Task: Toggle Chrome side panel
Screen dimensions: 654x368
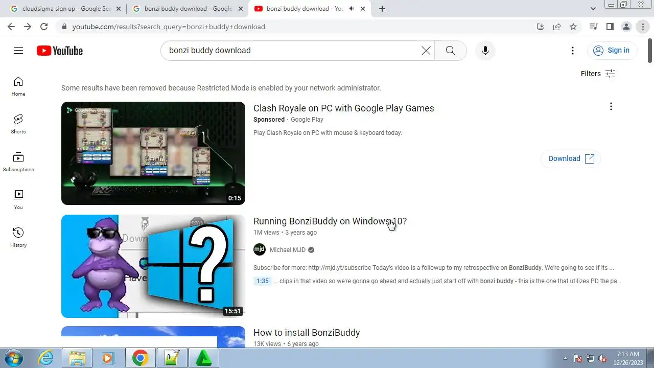Action: [x=610, y=27]
